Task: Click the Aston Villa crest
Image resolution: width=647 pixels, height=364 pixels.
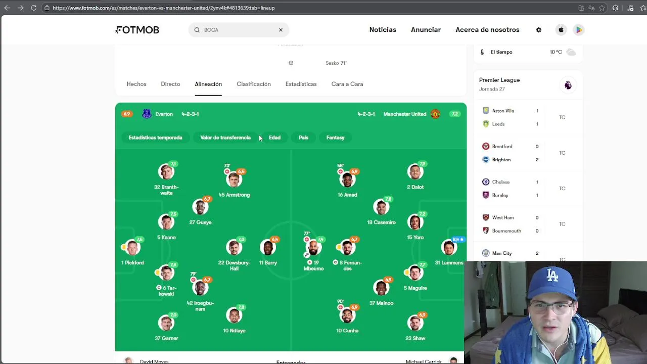Action: pyautogui.click(x=486, y=111)
